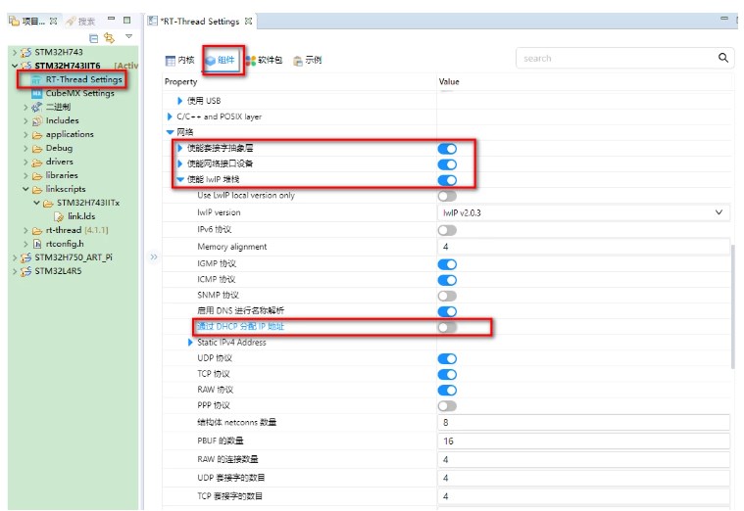Toggle 使能 lwIP 堆栈 switch
This screenshot has width=744, height=511.
(447, 180)
